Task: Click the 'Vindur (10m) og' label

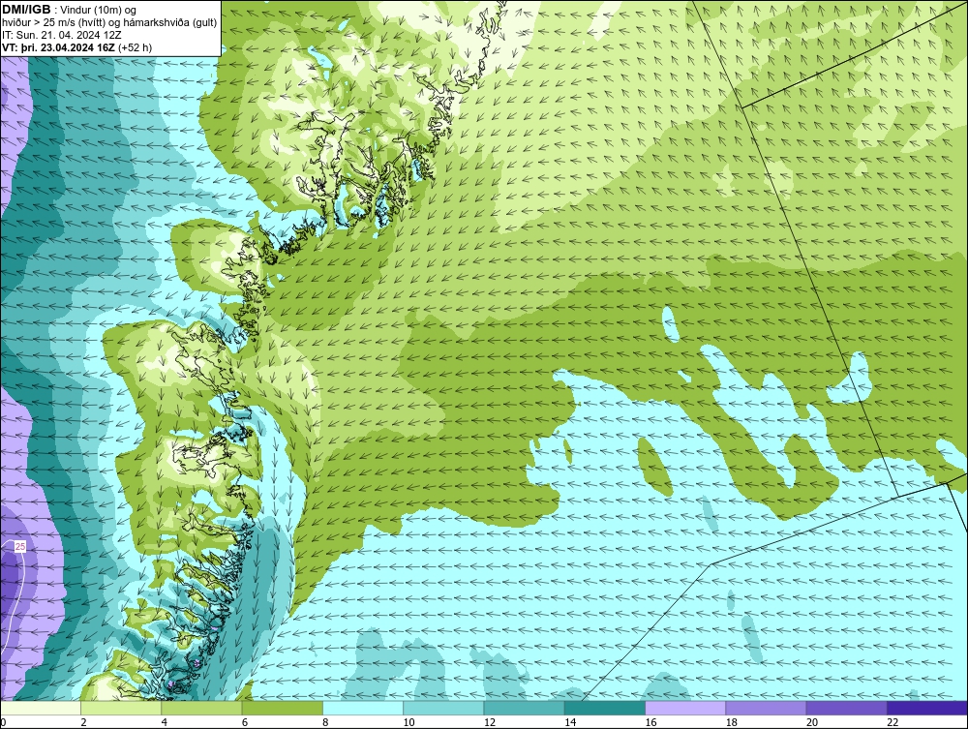Action: 99,10
